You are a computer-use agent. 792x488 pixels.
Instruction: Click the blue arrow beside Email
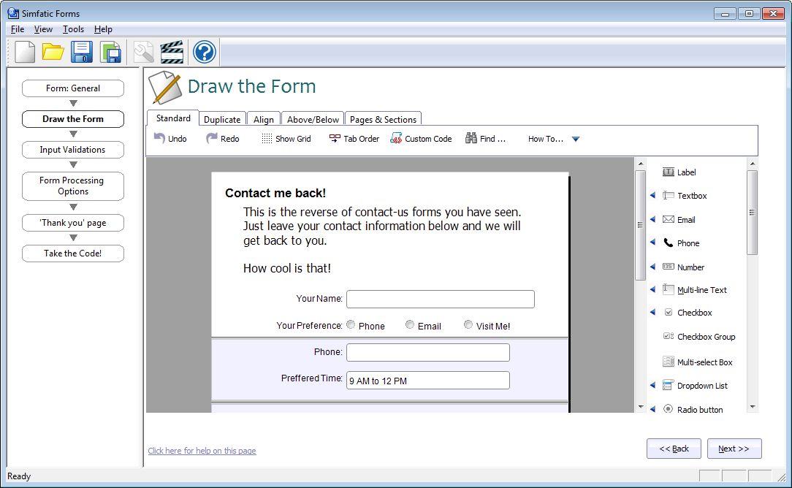652,218
